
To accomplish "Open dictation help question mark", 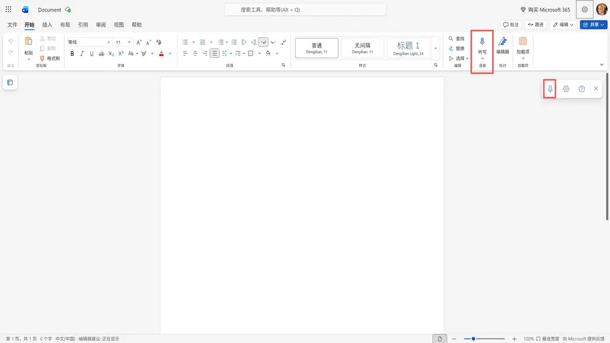I will (x=581, y=88).
